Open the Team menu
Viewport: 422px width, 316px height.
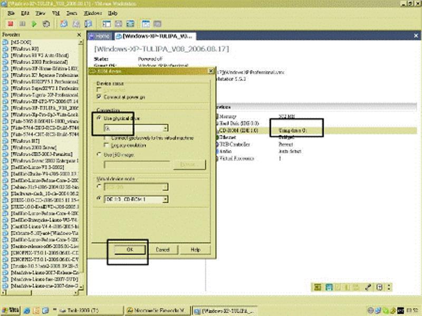coord(72,13)
